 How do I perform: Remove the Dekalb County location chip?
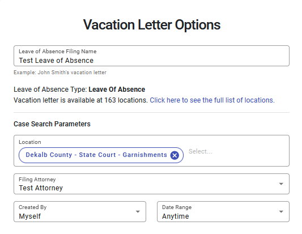coord(175,155)
